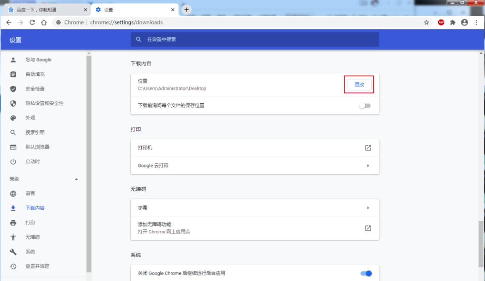485x281 pixels.
Task: Click the clipboard icon for 自动填充
Action: (13, 74)
